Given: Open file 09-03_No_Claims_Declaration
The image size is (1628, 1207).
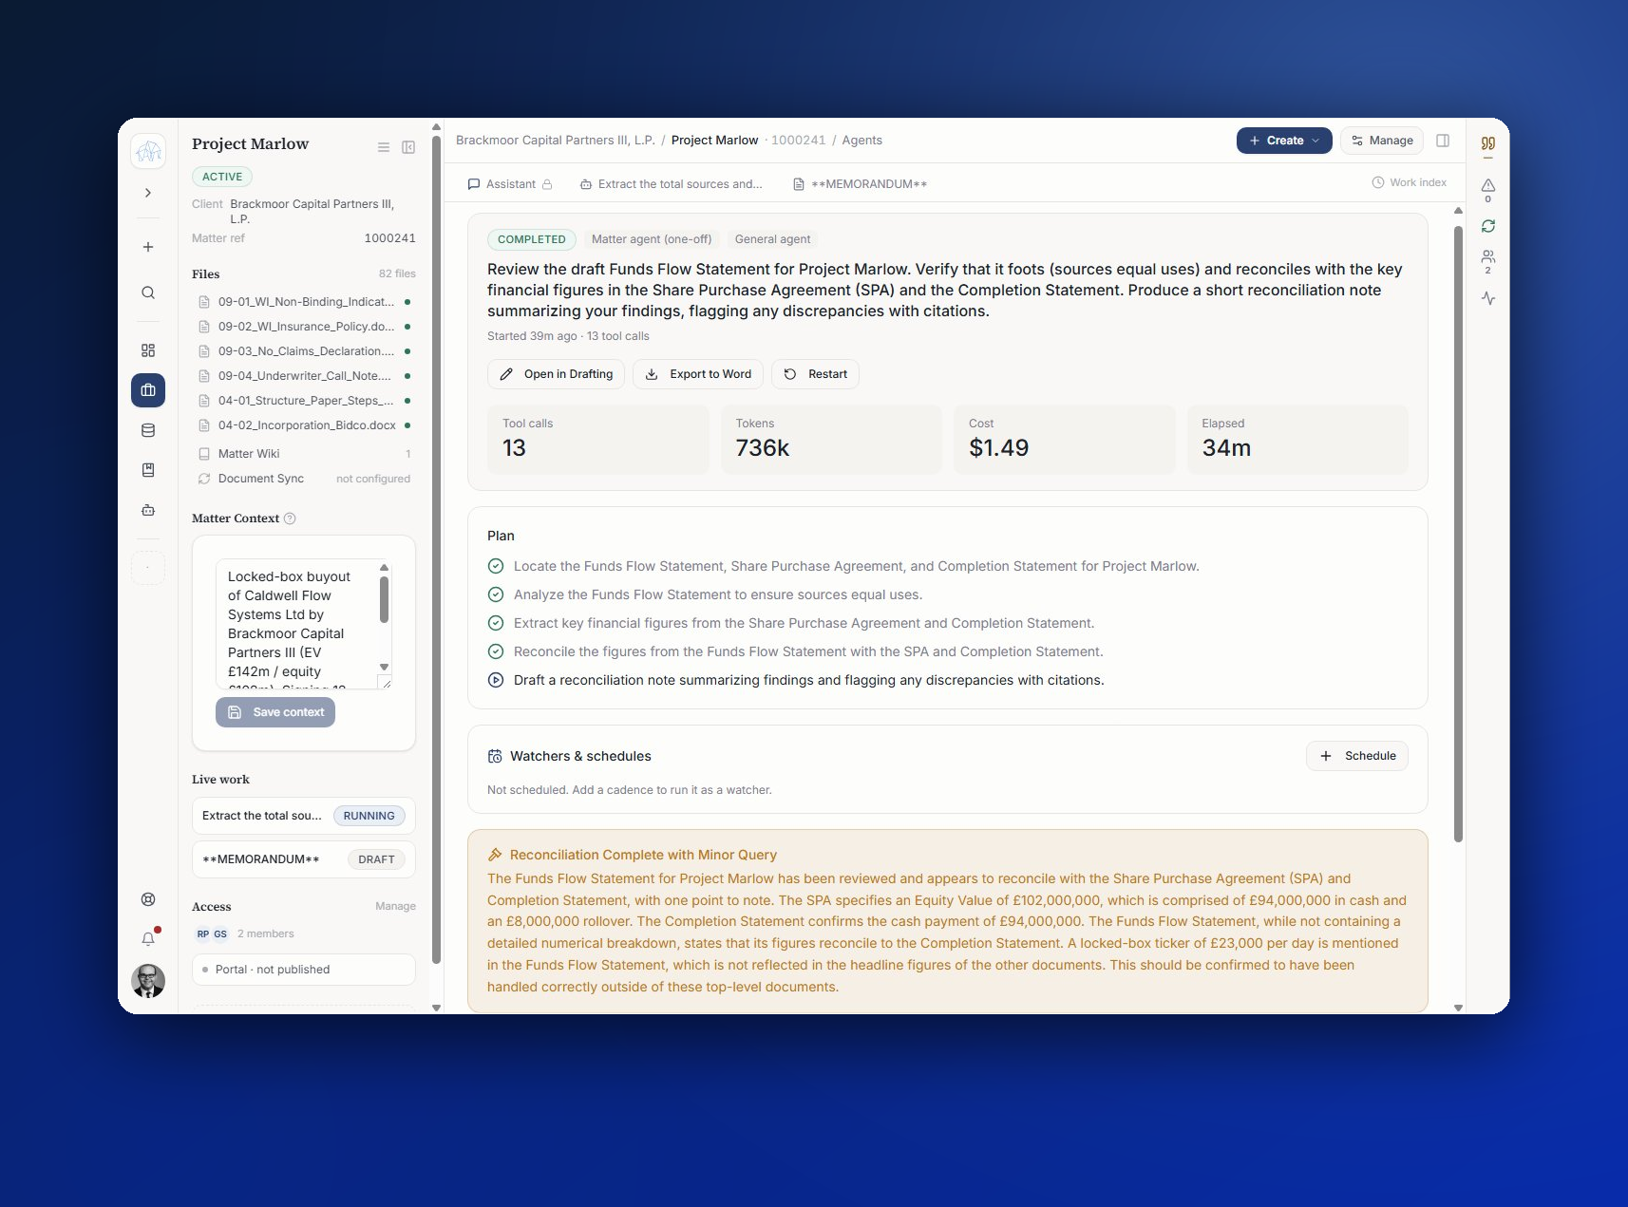Looking at the screenshot, I should pos(304,351).
